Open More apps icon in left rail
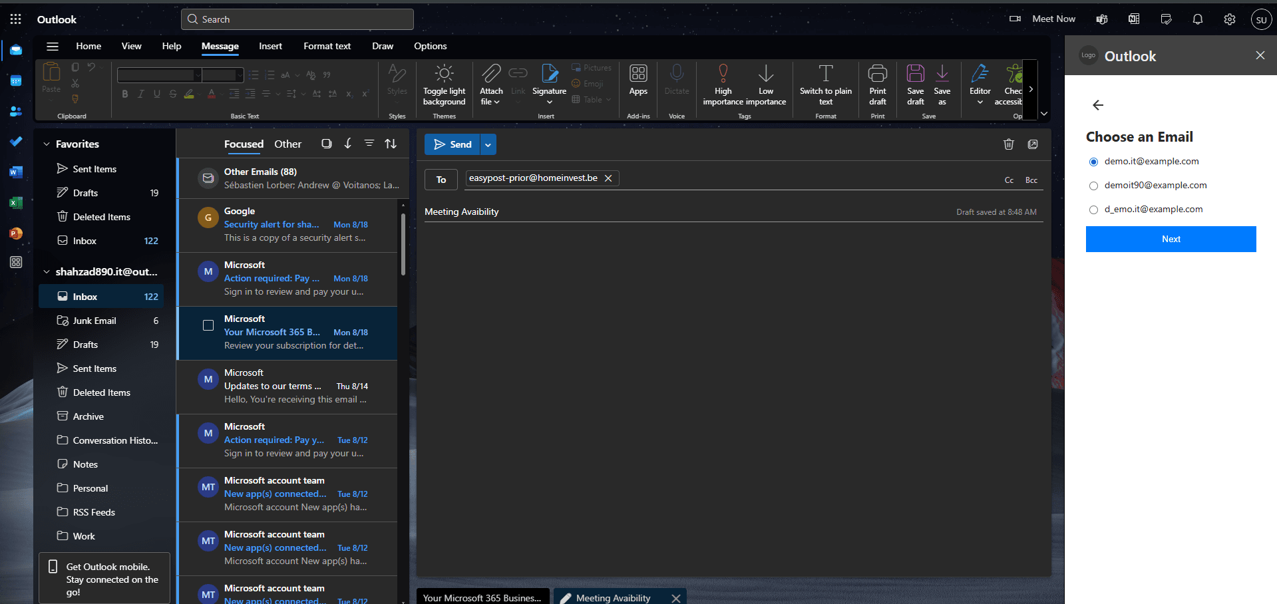The image size is (1277, 604). click(16, 262)
